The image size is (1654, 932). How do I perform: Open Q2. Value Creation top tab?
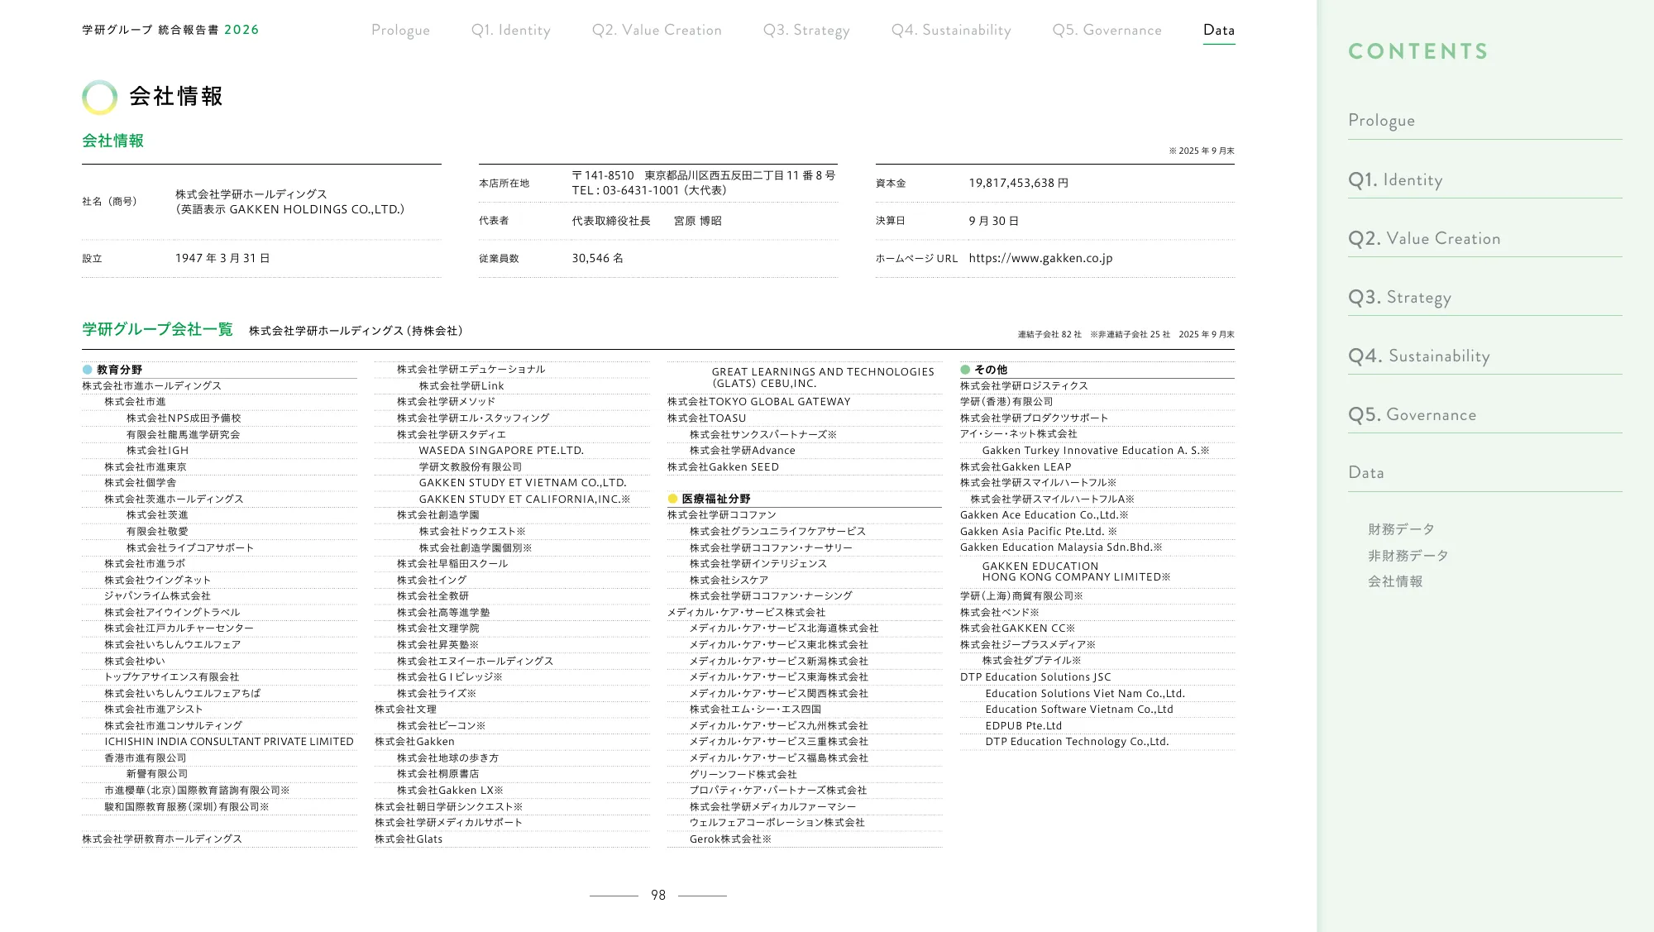[657, 30]
